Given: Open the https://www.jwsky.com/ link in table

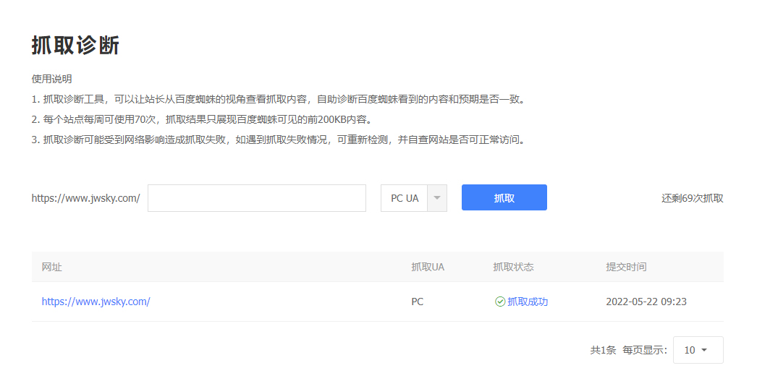Looking at the screenshot, I should tap(96, 302).
